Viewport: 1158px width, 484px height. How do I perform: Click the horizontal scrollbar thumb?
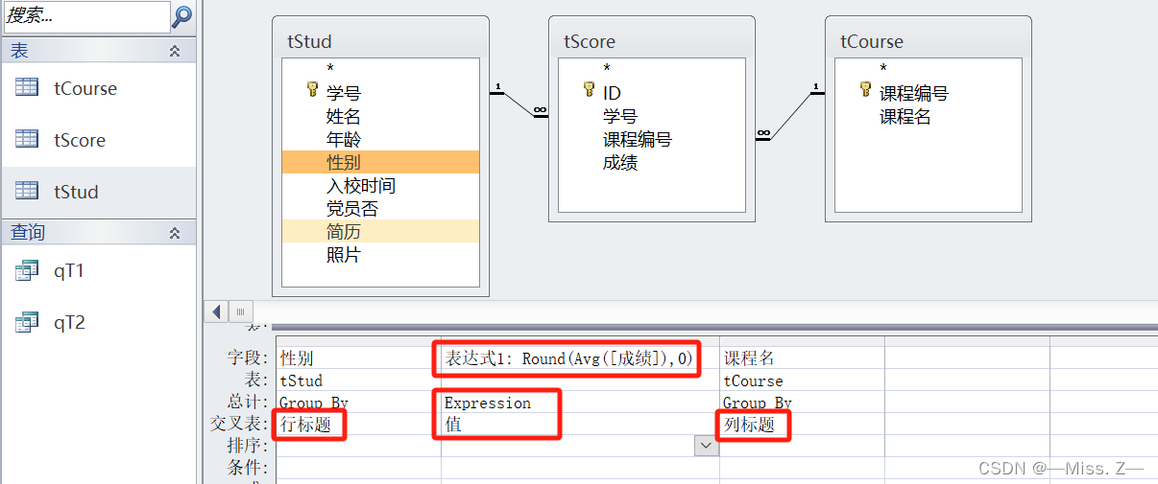coord(240,311)
